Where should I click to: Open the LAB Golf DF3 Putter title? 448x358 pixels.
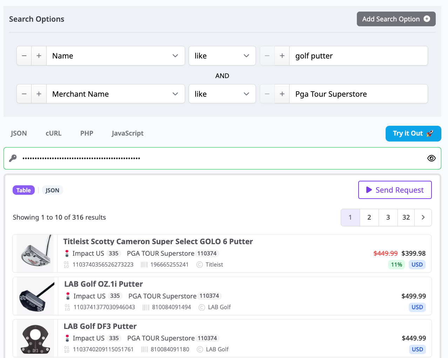100,326
